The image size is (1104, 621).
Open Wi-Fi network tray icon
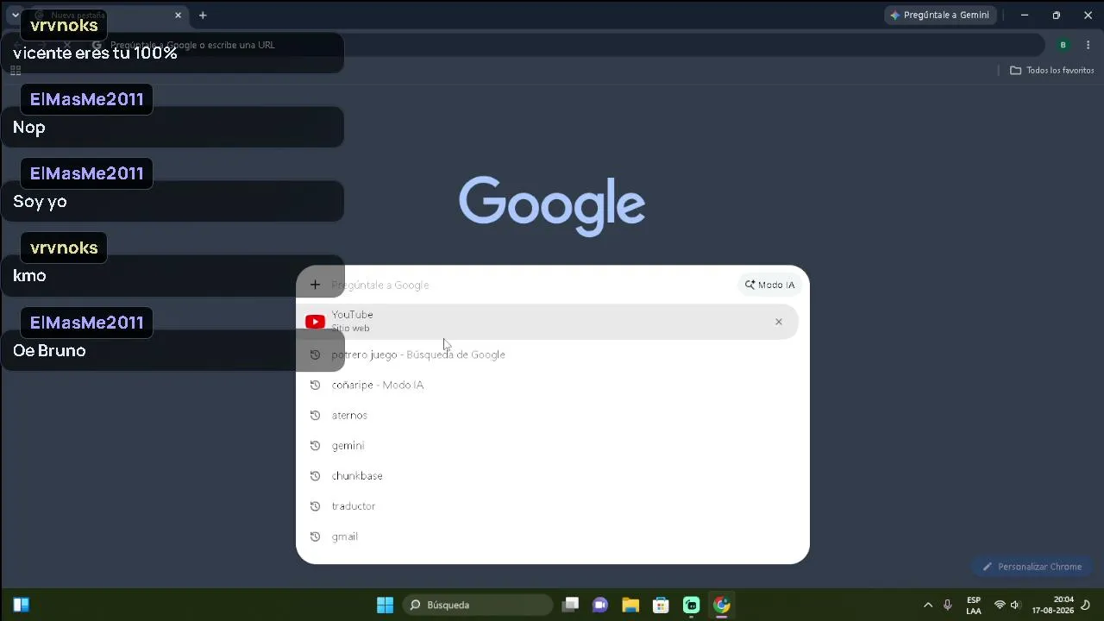coord(1000,605)
